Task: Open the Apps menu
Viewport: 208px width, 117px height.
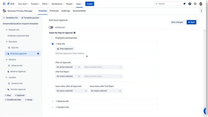Action: click(x=79, y=4)
